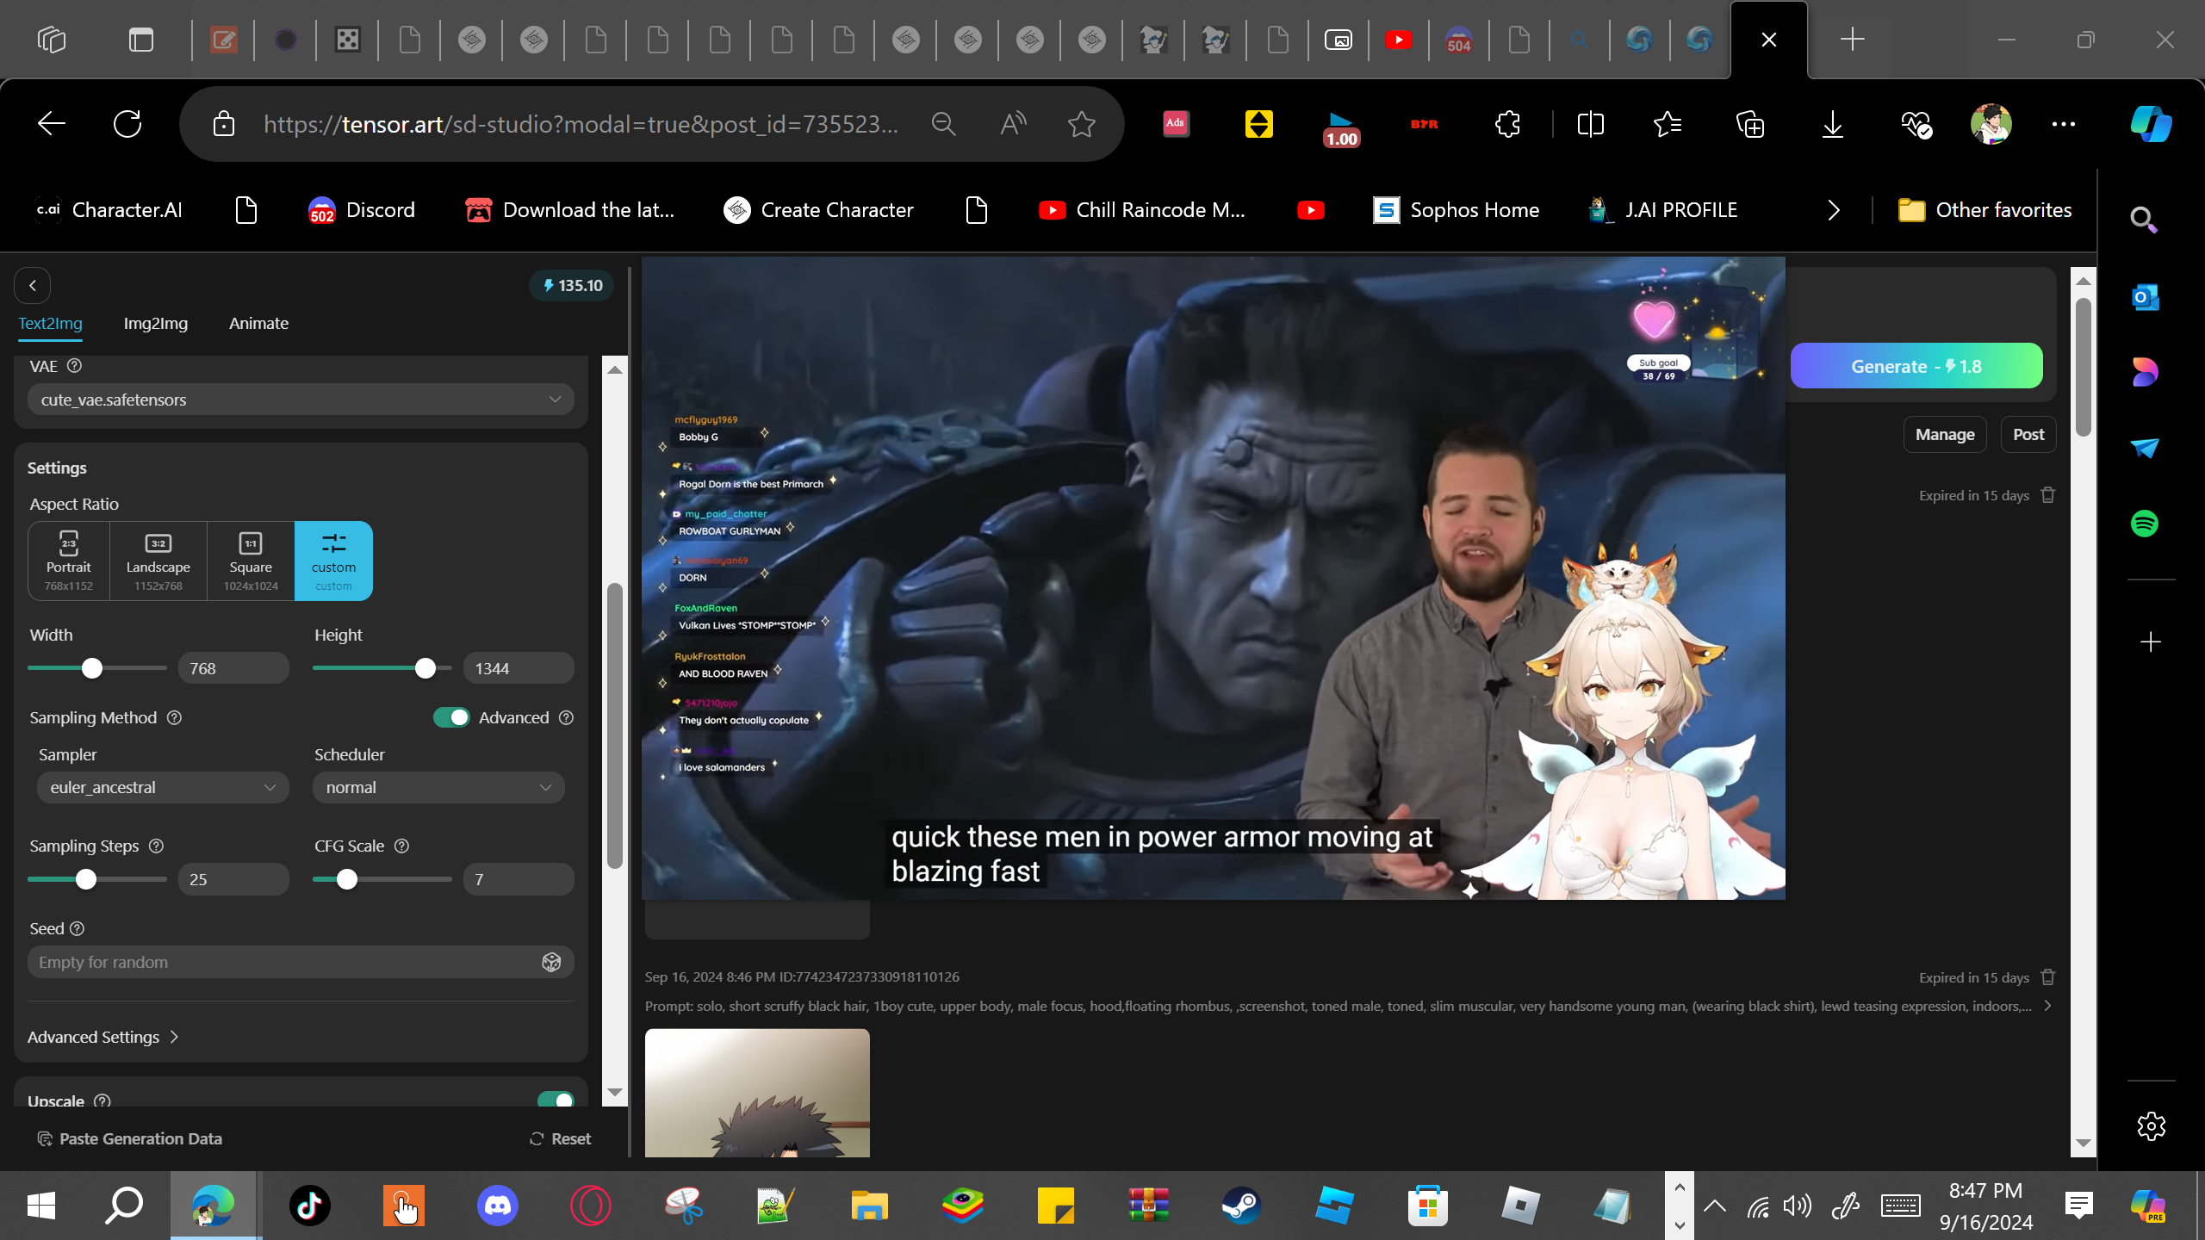Switch to the Animate tab

pyautogui.click(x=258, y=324)
